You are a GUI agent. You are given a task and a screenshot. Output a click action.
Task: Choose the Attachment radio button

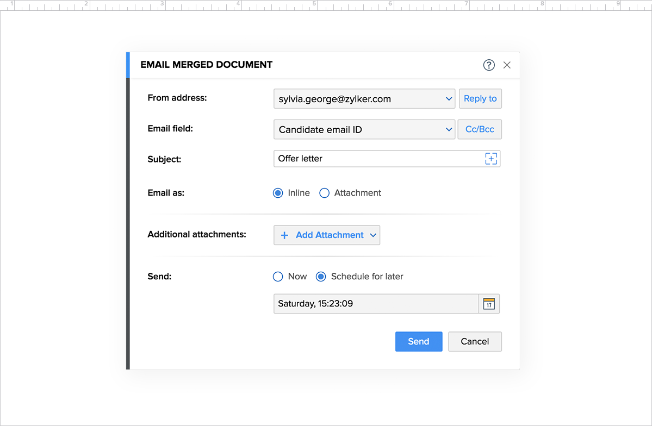pos(325,193)
